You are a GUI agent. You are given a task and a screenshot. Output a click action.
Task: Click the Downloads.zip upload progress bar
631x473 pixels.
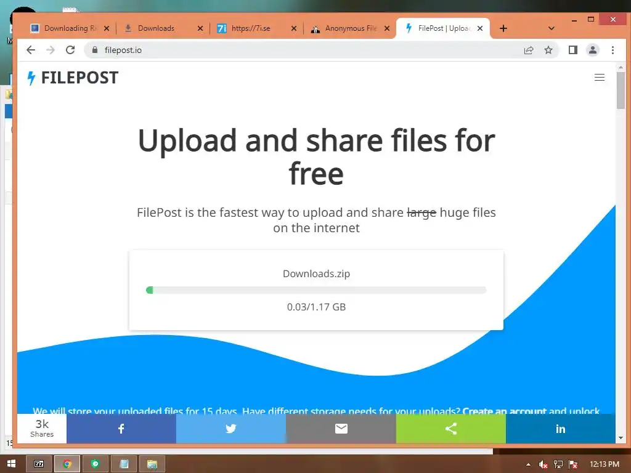(316, 290)
